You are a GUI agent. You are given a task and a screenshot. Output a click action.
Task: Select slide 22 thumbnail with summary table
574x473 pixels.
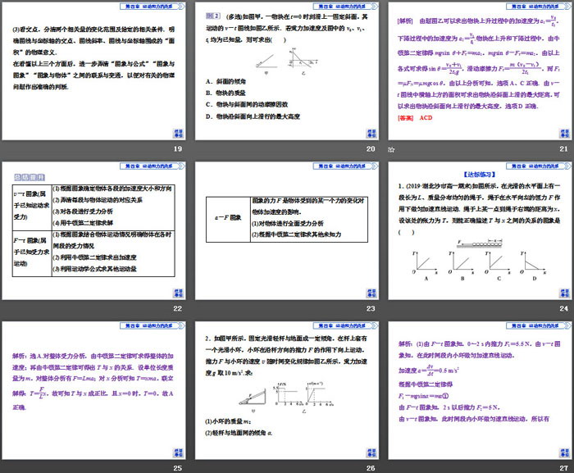[93, 231]
